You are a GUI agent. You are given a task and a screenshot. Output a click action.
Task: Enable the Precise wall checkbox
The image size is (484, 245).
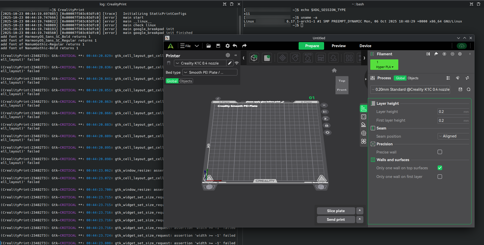(440, 152)
